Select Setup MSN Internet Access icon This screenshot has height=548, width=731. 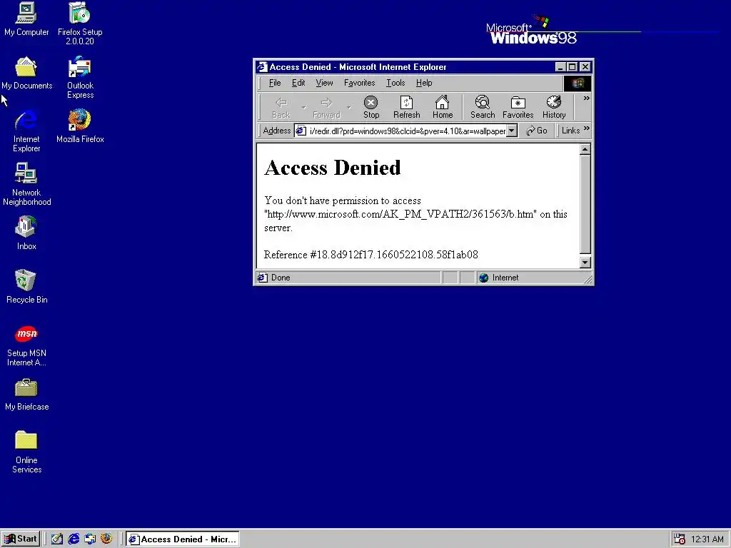tap(26, 346)
